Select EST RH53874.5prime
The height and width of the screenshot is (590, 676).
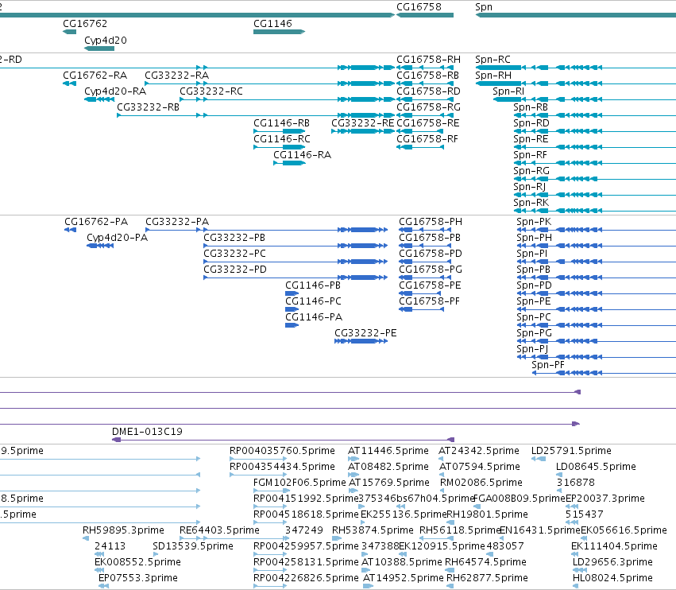(373, 530)
